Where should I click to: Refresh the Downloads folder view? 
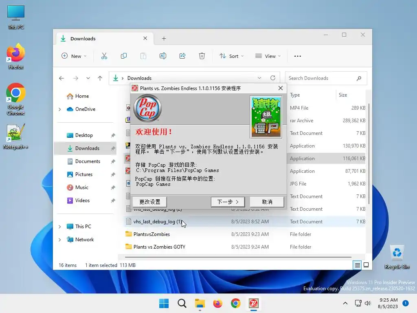[x=273, y=78]
